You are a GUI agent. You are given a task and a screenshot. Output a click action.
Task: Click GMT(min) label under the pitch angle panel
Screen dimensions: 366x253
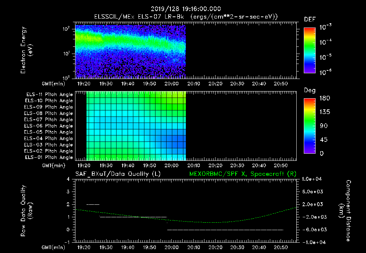tap(54, 165)
